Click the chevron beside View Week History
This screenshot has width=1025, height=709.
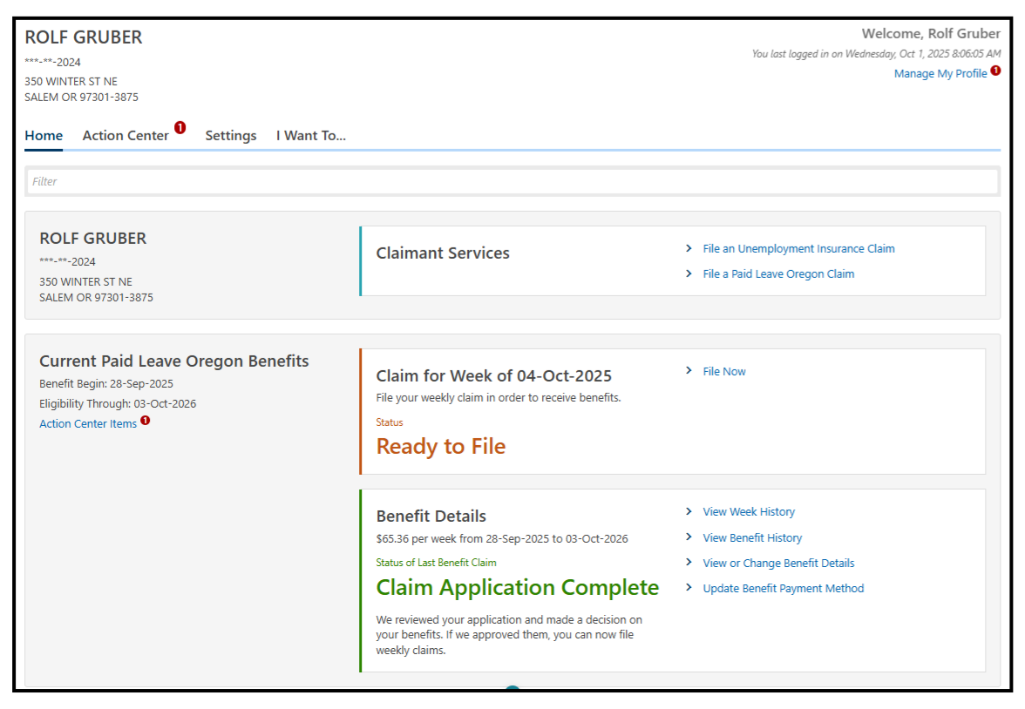pyautogui.click(x=689, y=511)
